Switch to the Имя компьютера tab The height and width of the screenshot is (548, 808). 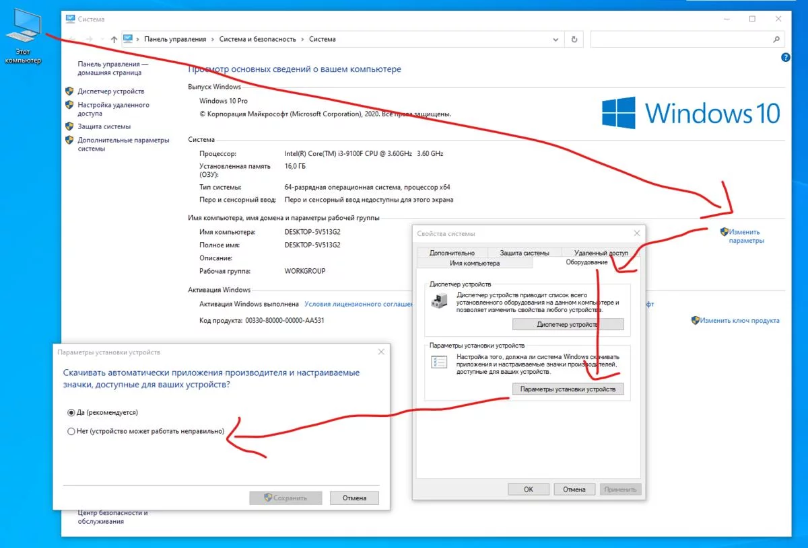pos(475,263)
